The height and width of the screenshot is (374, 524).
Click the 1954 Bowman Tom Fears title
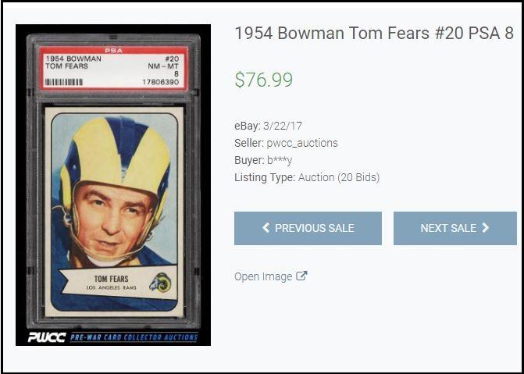(x=374, y=34)
